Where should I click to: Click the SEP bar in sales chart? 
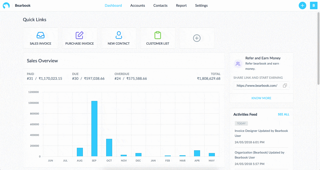[94, 129]
